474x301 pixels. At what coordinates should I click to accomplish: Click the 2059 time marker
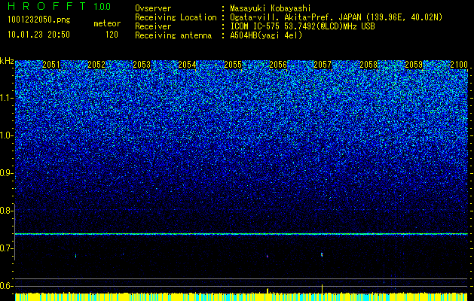[414, 65]
